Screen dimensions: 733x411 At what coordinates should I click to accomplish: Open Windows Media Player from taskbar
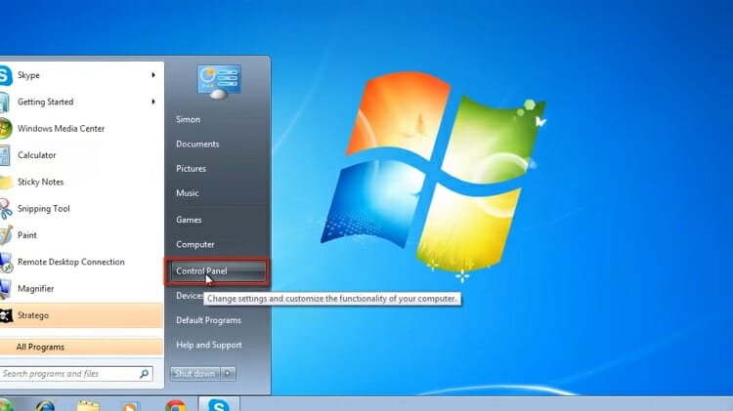tap(130, 406)
